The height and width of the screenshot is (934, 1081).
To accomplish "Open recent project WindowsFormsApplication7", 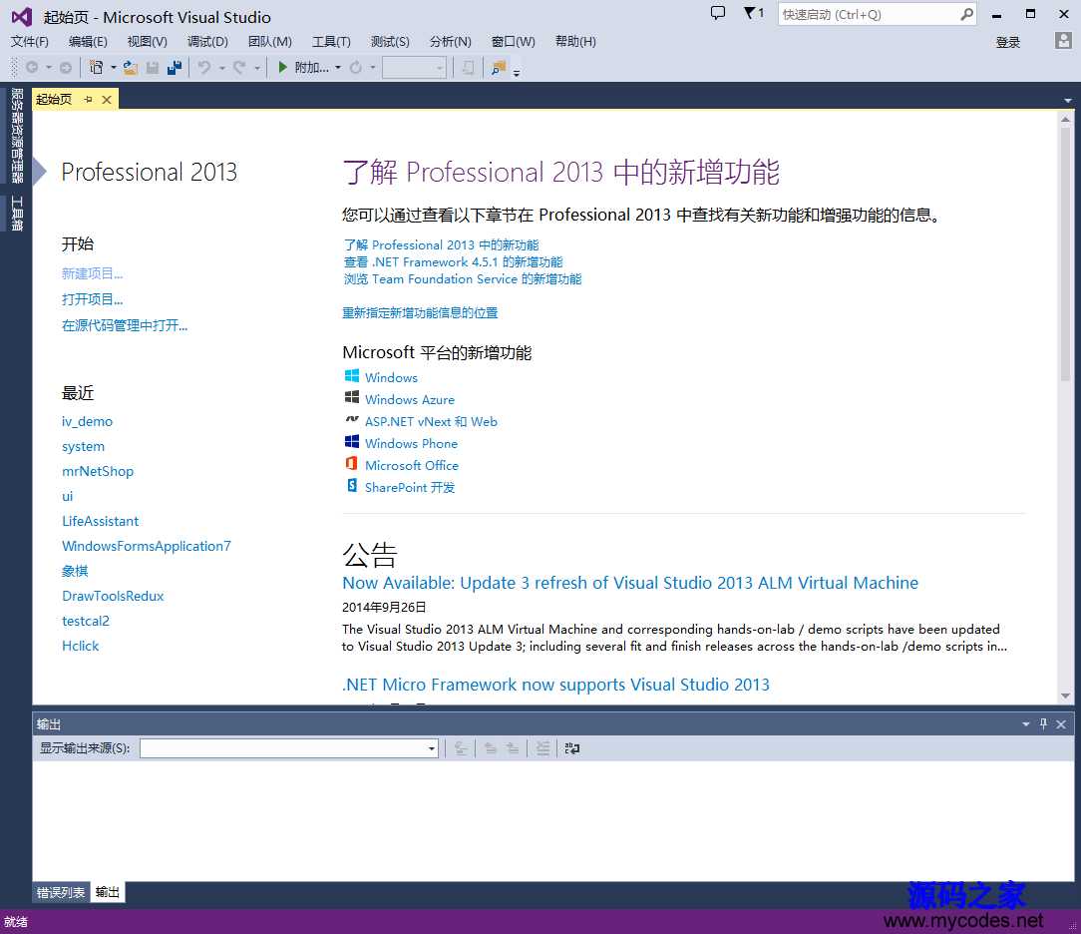I will click(x=147, y=546).
